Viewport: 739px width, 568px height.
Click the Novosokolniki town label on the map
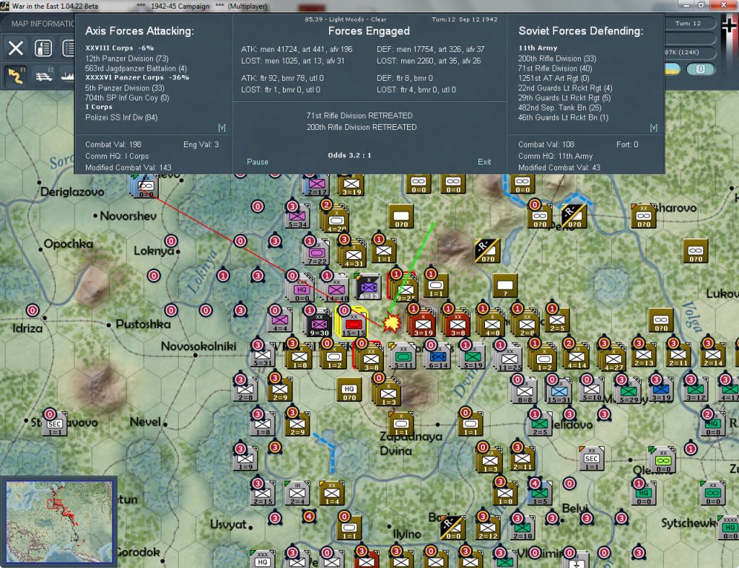[198, 346]
